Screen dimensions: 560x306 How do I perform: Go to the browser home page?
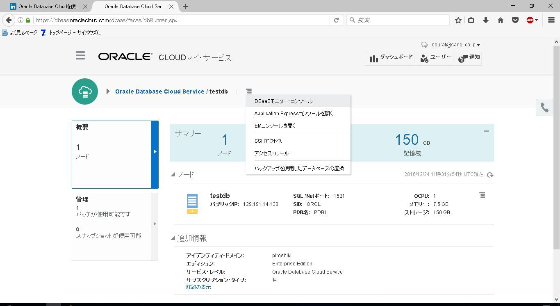(x=501, y=20)
